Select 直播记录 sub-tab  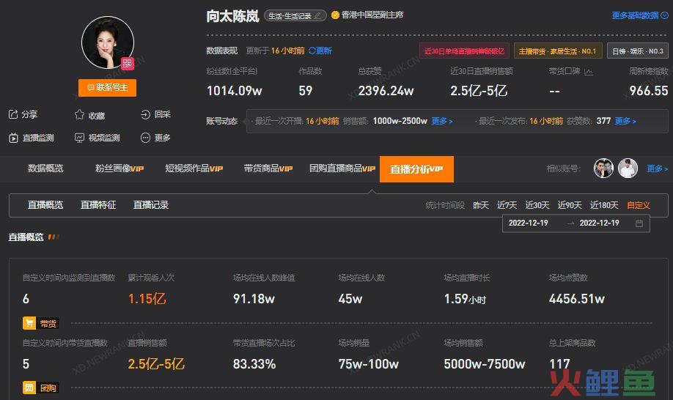tap(151, 205)
